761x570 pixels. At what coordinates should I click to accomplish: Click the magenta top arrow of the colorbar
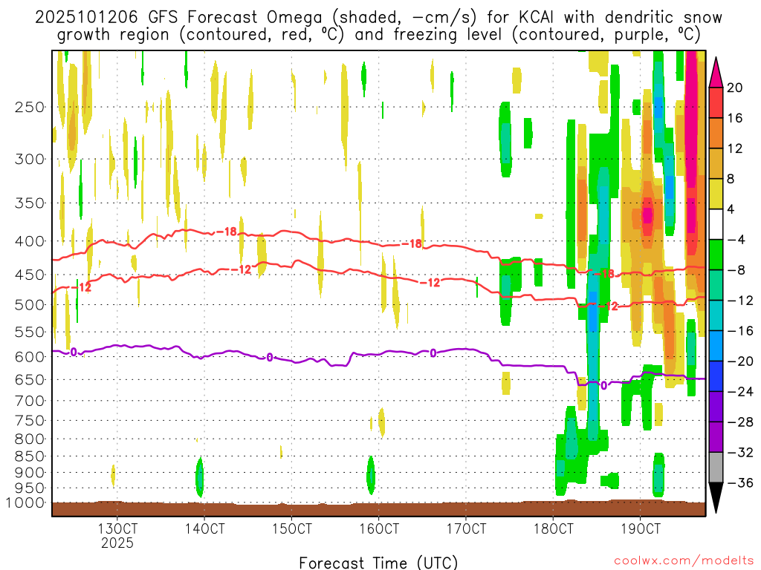(716, 73)
